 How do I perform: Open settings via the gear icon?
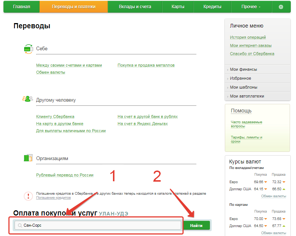[281, 7]
